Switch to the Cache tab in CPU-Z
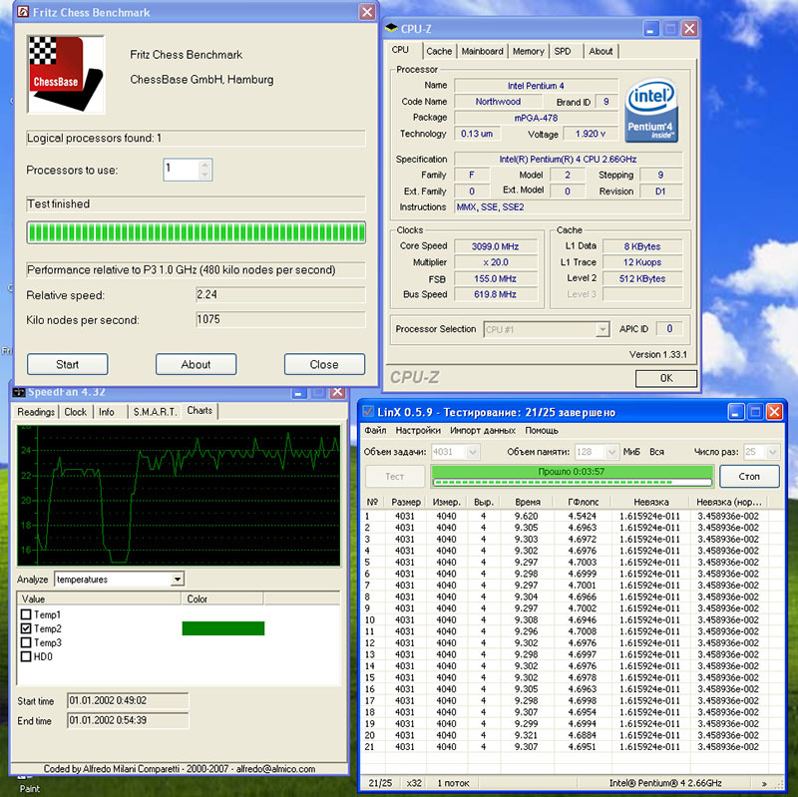 [x=439, y=51]
